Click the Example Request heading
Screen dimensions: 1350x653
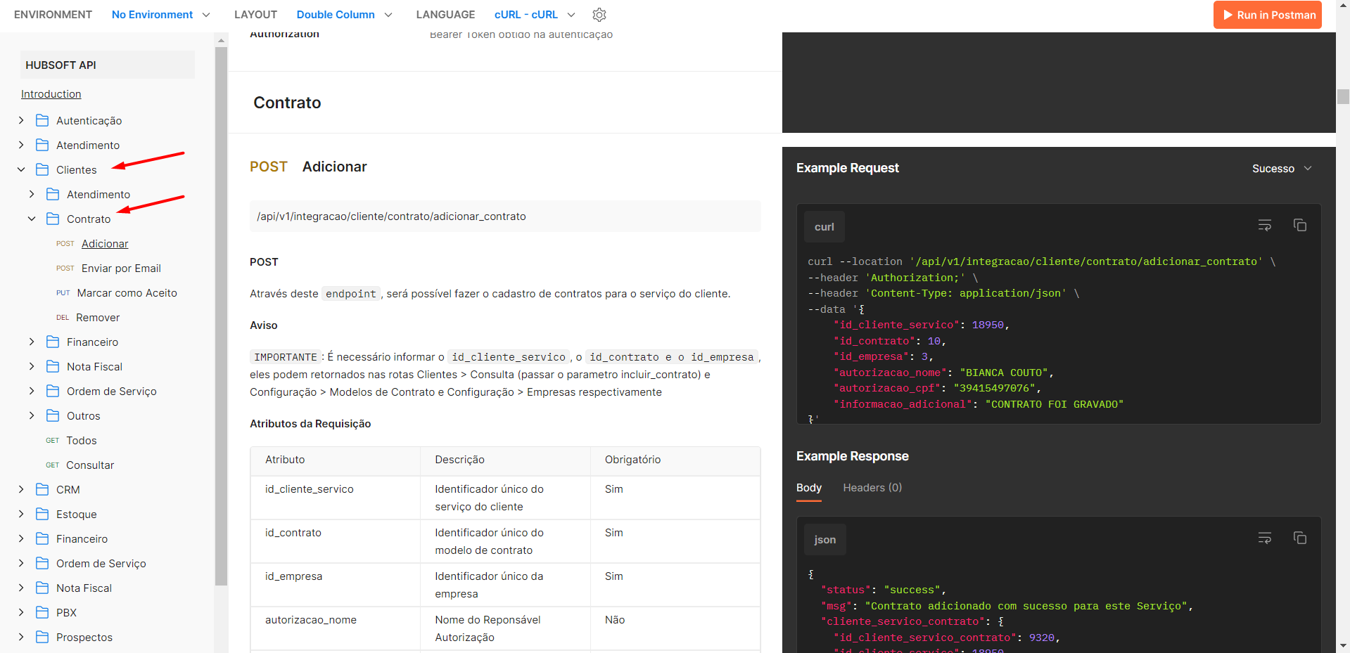pos(847,168)
